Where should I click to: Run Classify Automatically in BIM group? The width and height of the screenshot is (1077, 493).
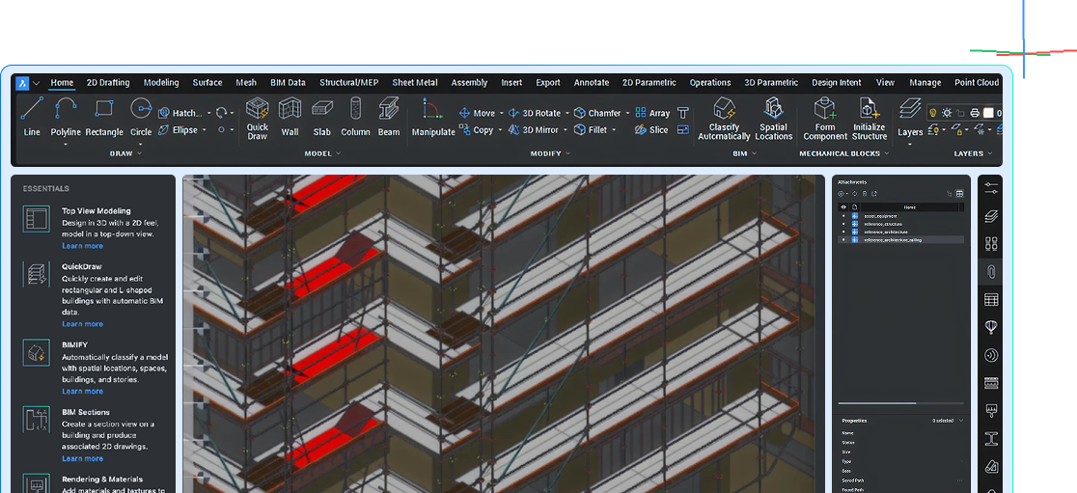[724, 118]
